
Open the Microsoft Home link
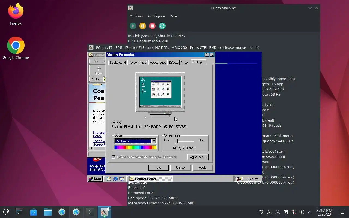pyautogui.click(x=99, y=134)
